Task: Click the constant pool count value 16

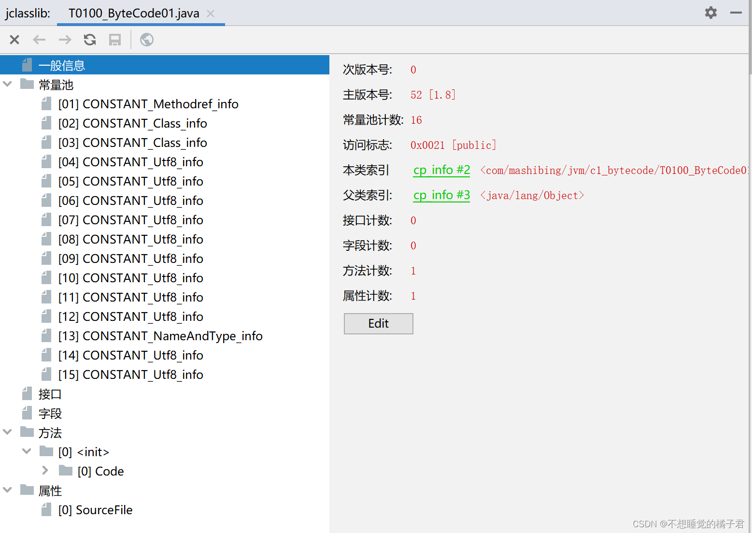Action: [416, 120]
